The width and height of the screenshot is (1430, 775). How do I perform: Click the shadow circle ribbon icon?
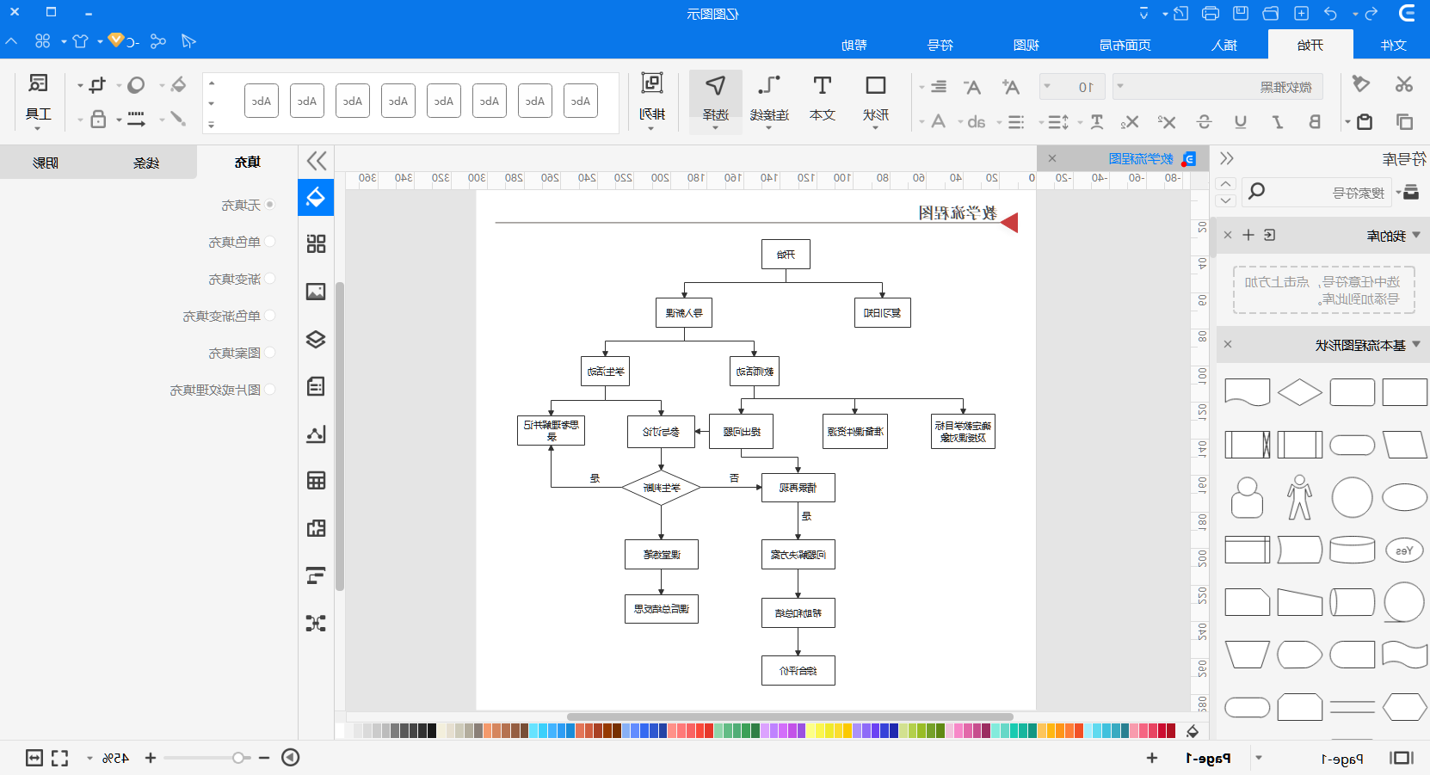[136, 84]
